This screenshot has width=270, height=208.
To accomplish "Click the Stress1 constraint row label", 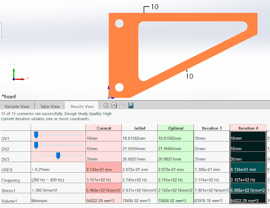I will point(8,191).
